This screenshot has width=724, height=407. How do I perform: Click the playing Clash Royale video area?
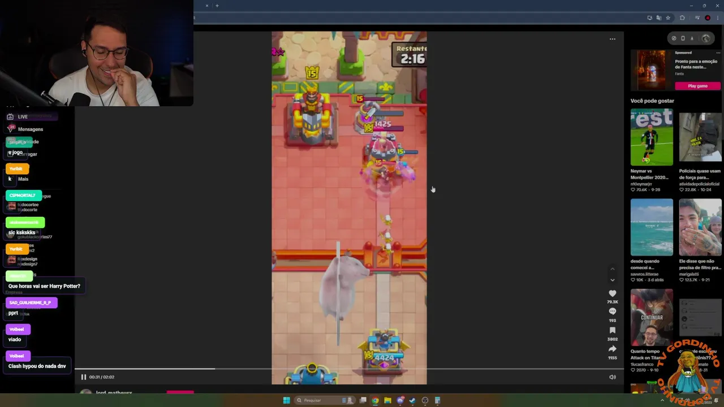(x=349, y=207)
